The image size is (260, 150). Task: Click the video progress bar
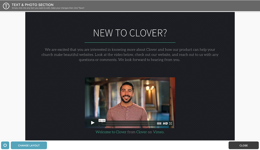pyautogui.click(x=129, y=123)
